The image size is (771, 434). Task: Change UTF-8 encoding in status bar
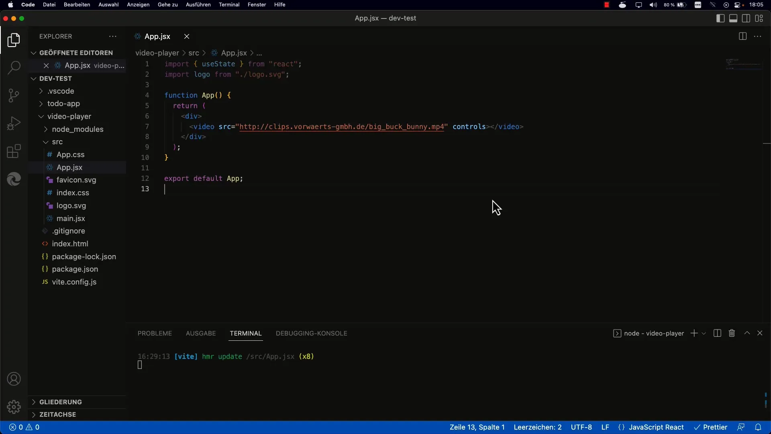[581, 427]
